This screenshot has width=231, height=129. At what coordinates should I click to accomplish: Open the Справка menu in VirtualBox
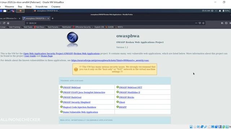(56, 6)
